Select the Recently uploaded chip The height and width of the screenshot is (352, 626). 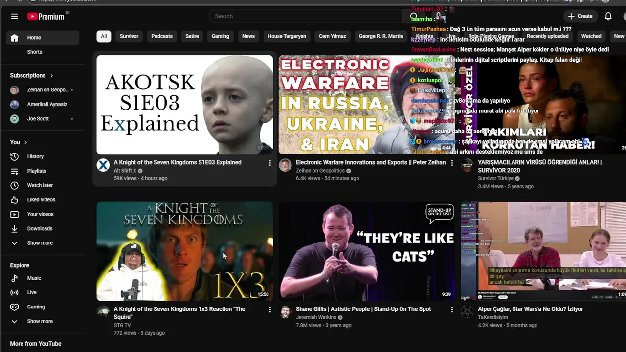547,36
